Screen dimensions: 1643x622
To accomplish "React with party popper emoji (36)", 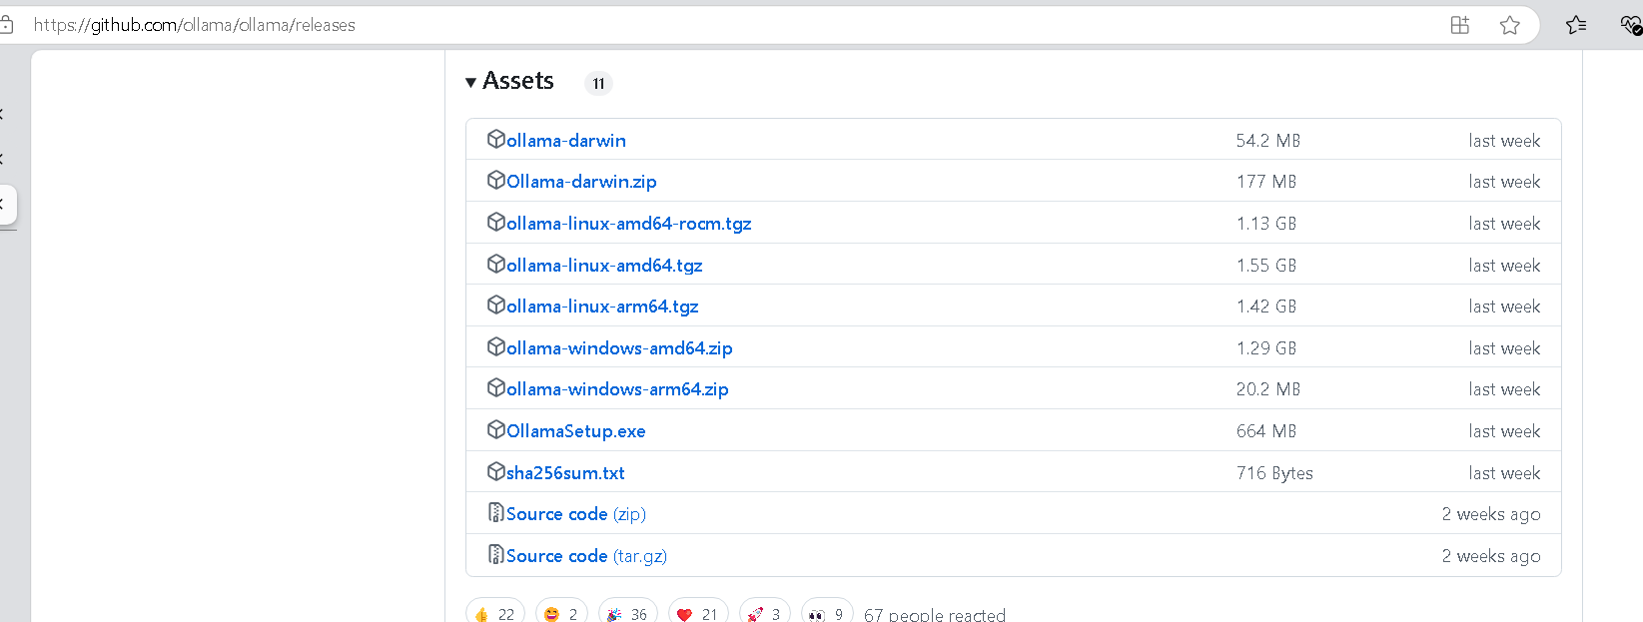I will point(627,613).
